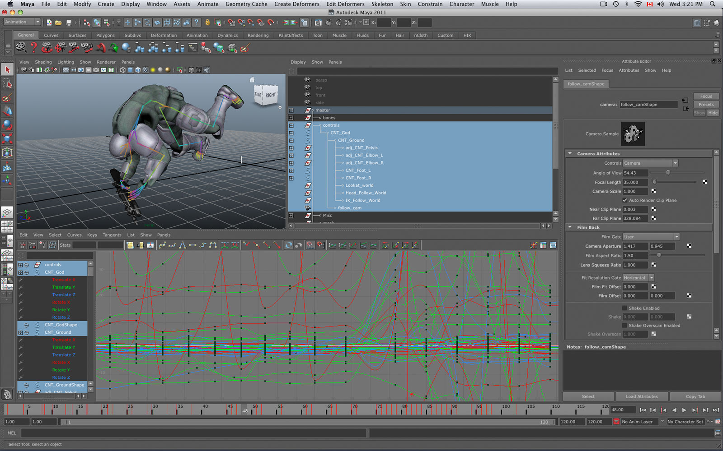Viewport: 723px width, 451px height.
Task: Expand the Misc node in Outliner
Action: pos(291,216)
